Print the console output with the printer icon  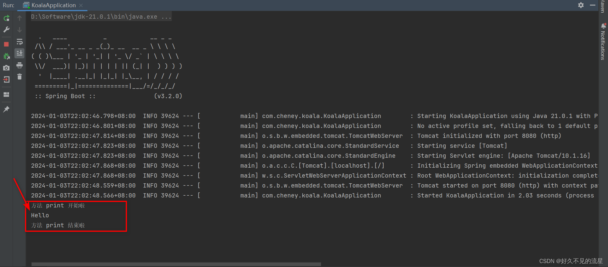click(20, 65)
